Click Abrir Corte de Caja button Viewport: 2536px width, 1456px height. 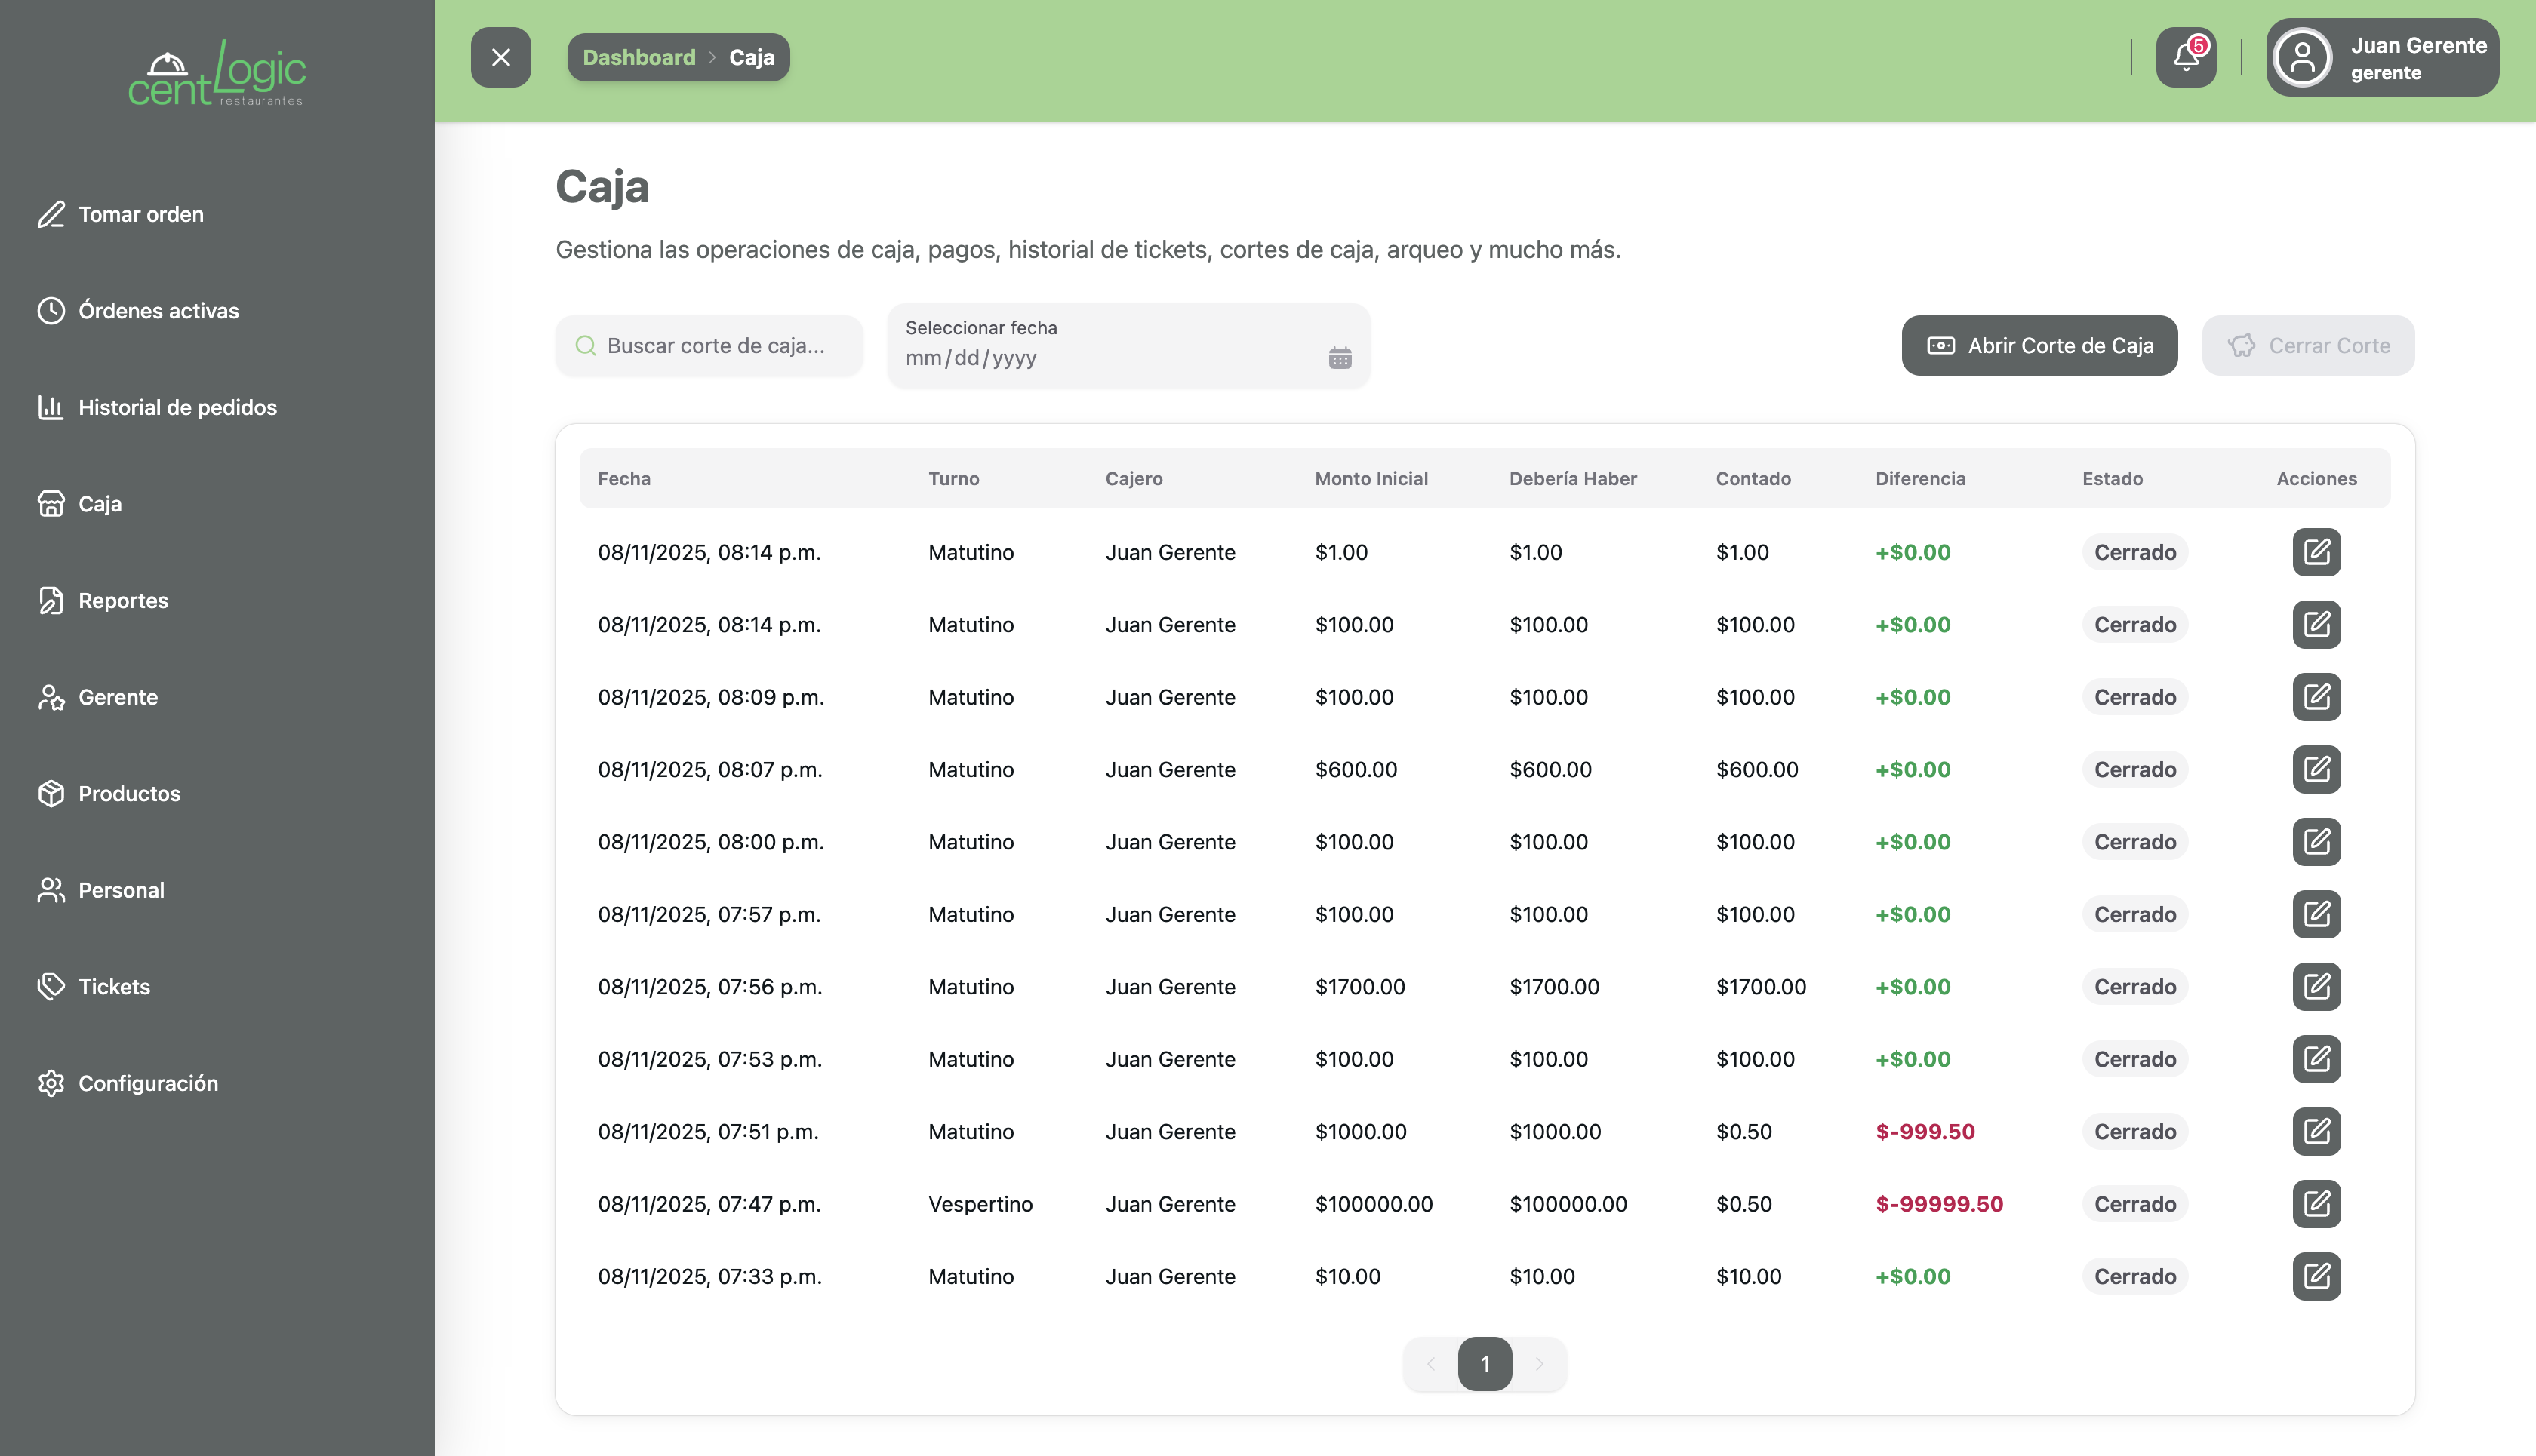(x=2039, y=346)
